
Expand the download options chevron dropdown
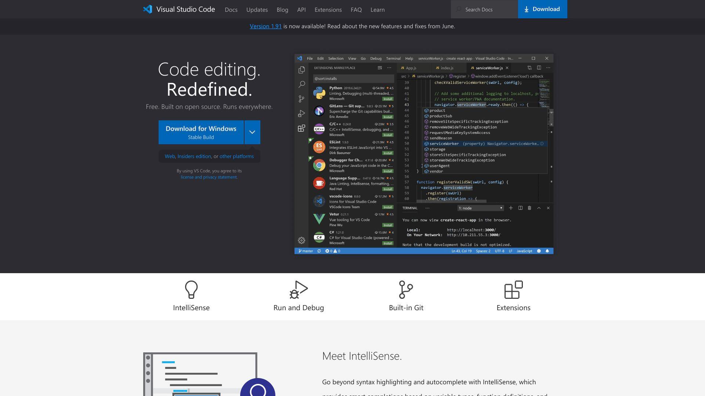pyautogui.click(x=252, y=132)
